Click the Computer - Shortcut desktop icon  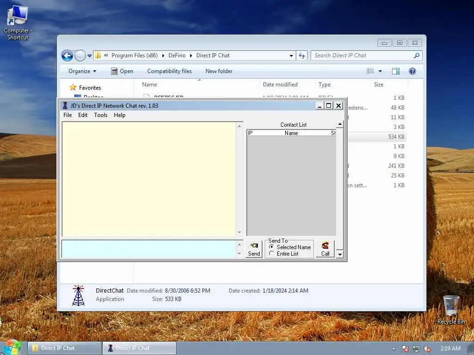click(x=18, y=23)
